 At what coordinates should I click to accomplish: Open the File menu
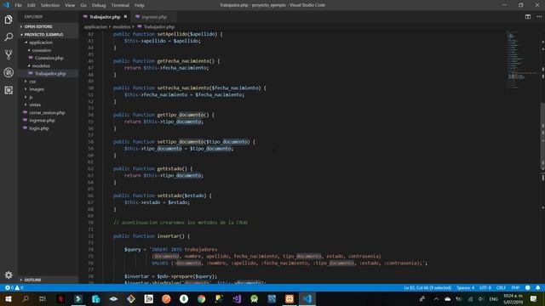pyautogui.click(x=18, y=5)
